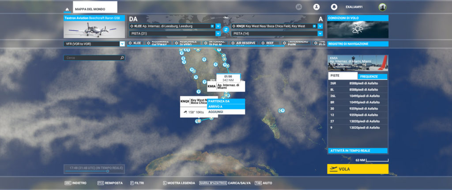Open the multiplayer group icon
The image size is (452, 190).
coord(299,7)
